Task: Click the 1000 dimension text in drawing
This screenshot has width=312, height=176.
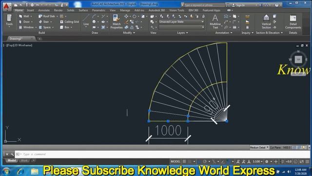Action: click(168, 131)
